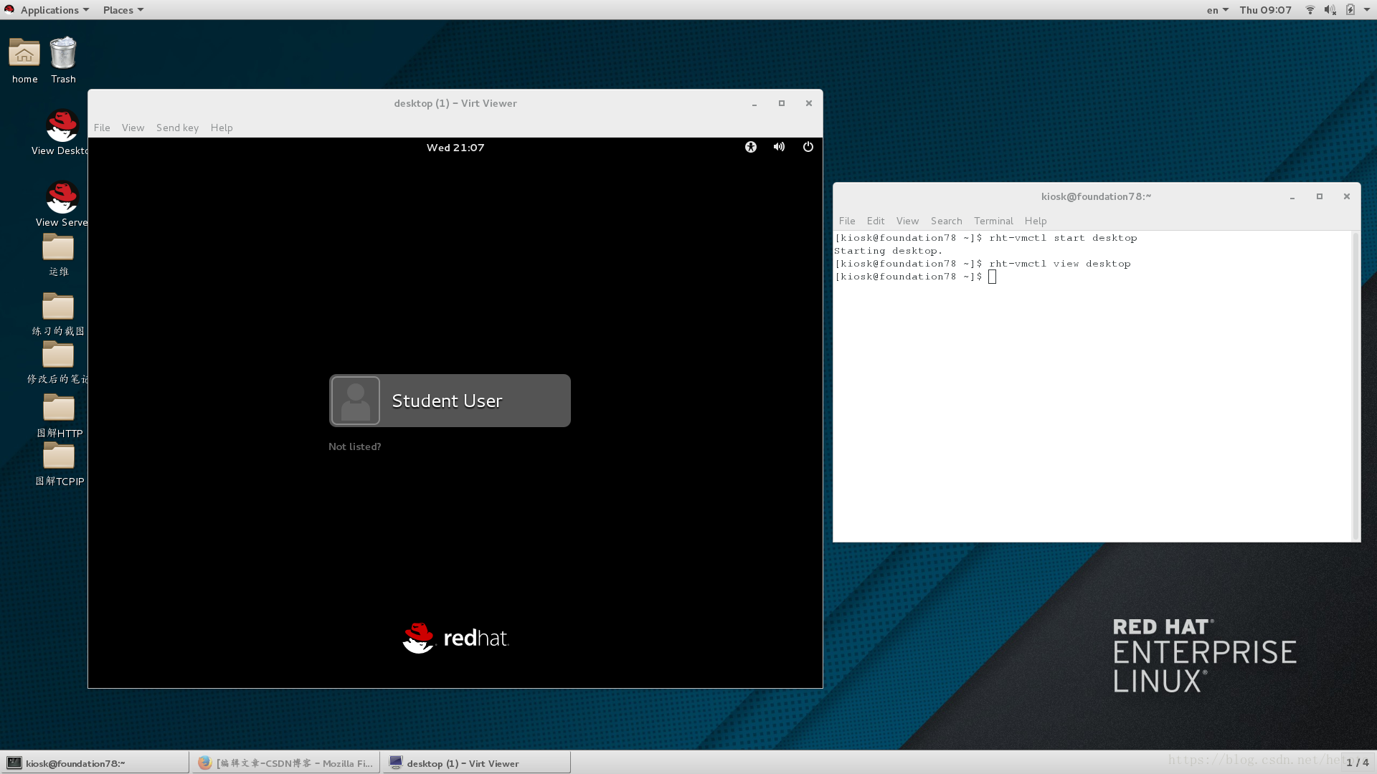1377x774 pixels.
Task: Open the Trash desktop icon
Action: point(63,54)
